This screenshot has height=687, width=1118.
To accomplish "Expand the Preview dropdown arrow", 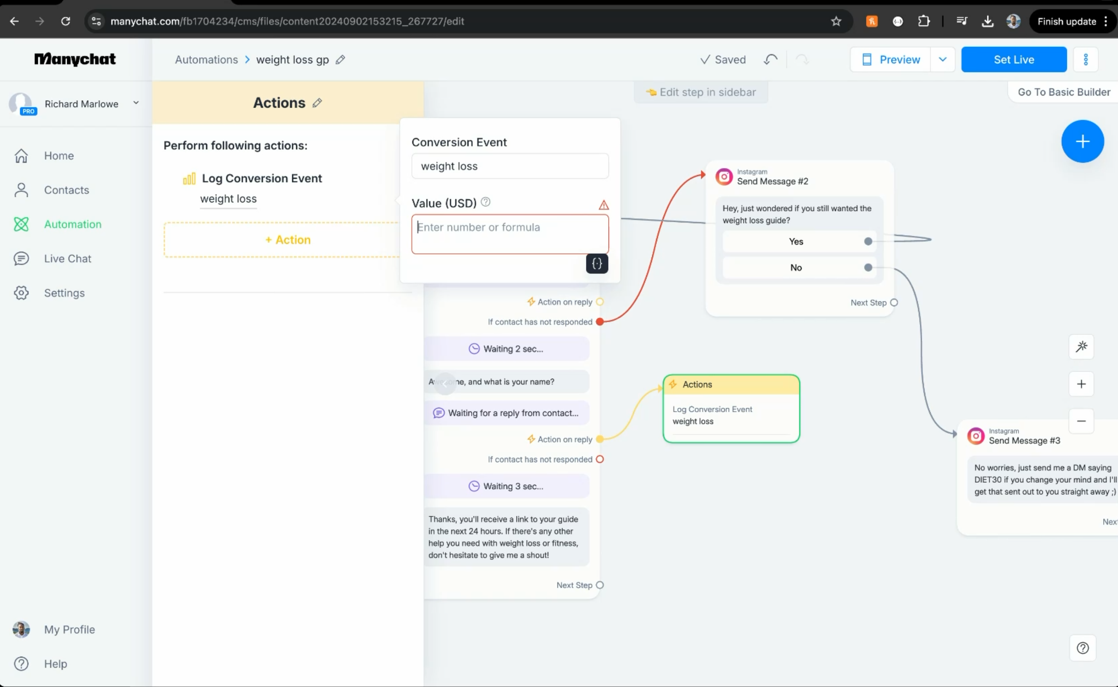I will pos(942,60).
